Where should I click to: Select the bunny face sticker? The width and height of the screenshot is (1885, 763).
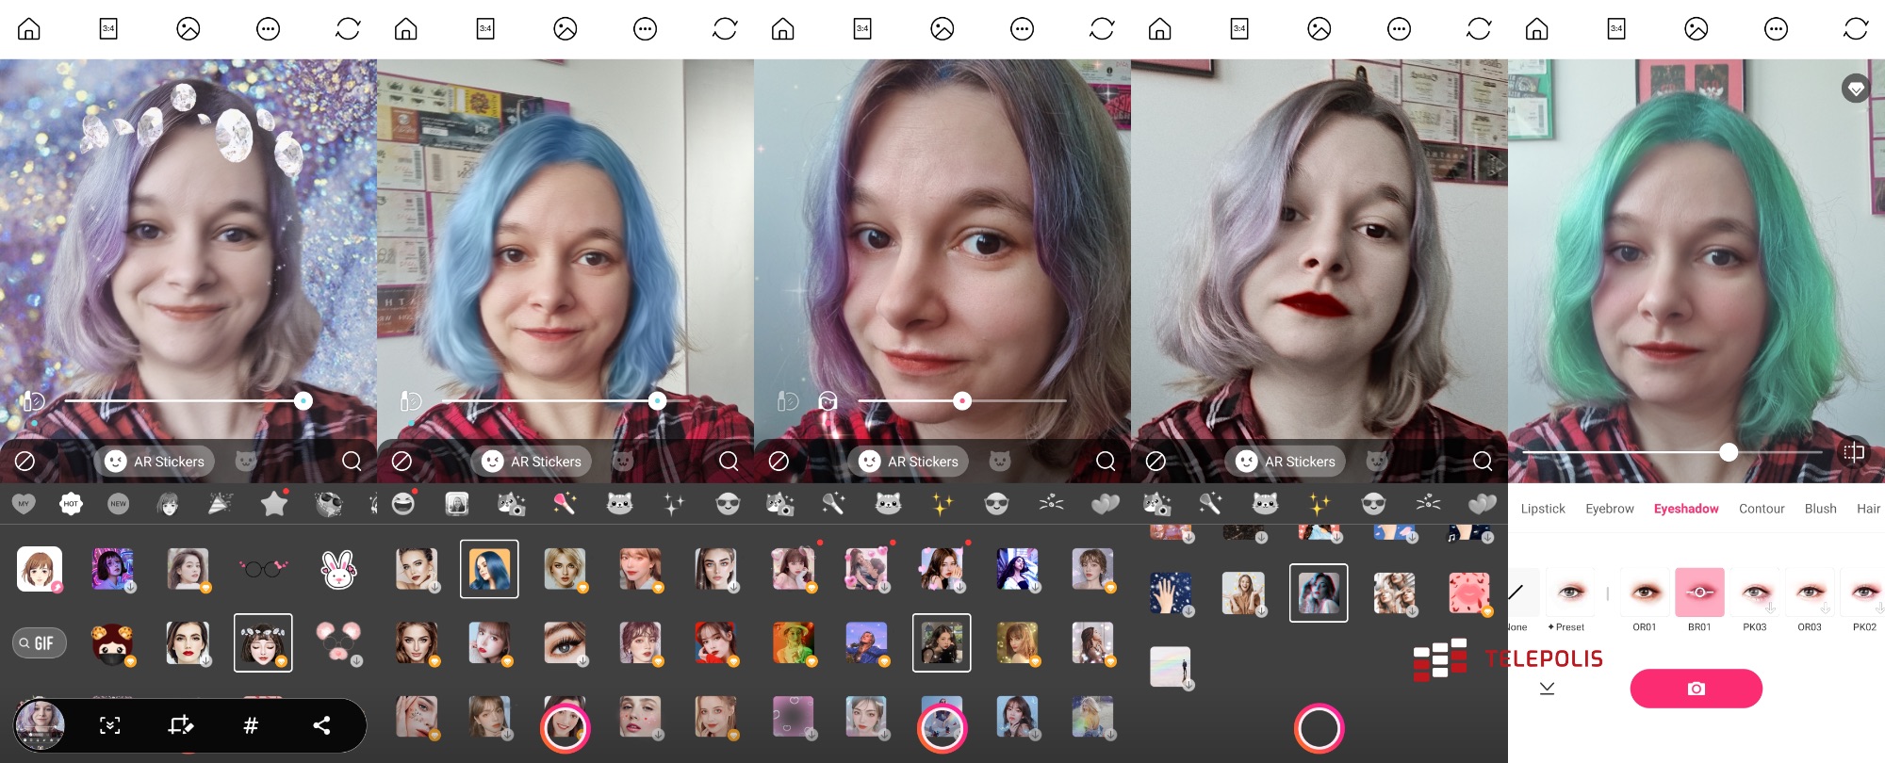[338, 569]
